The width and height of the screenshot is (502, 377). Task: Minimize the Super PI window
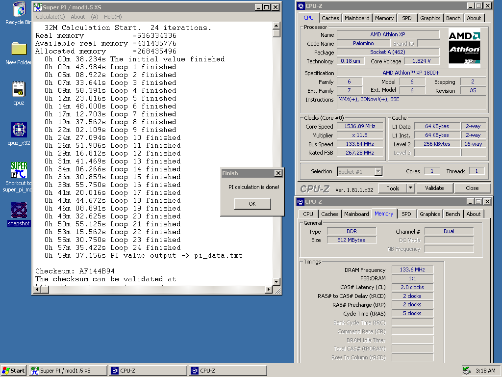(x=259, y=7)
